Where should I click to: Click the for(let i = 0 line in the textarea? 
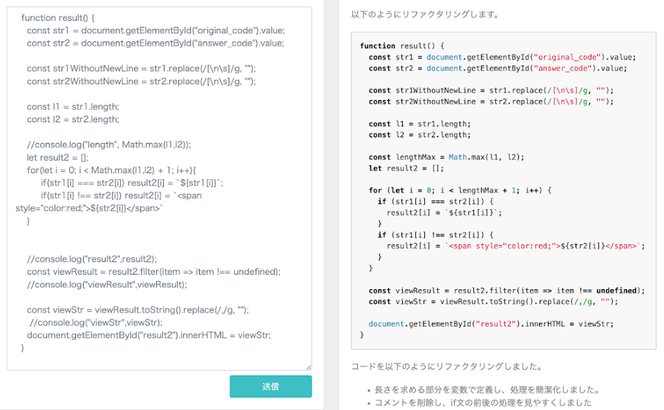[x=113, y=170]
